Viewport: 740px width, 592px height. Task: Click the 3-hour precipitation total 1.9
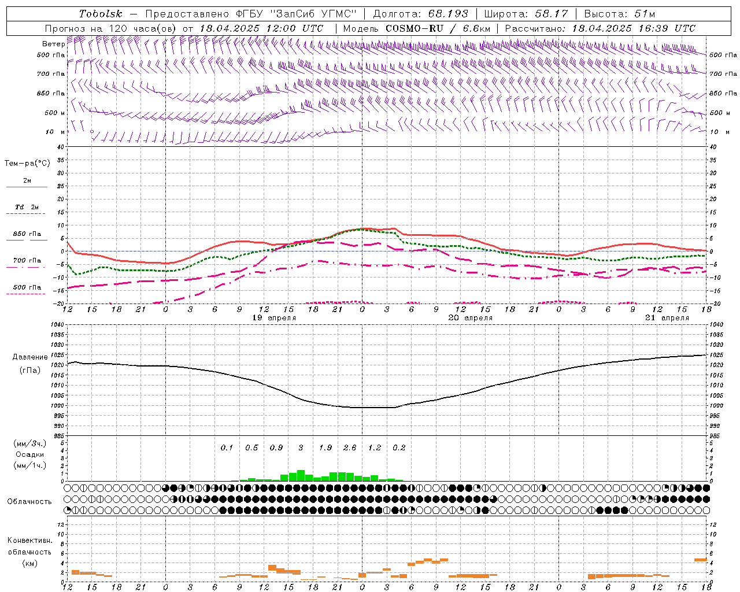[325, 448]
